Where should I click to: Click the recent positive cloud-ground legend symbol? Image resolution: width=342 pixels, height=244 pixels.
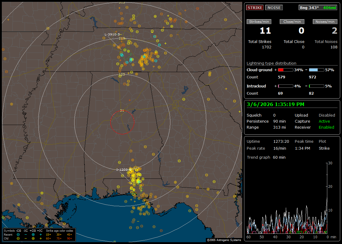point(33,234)
